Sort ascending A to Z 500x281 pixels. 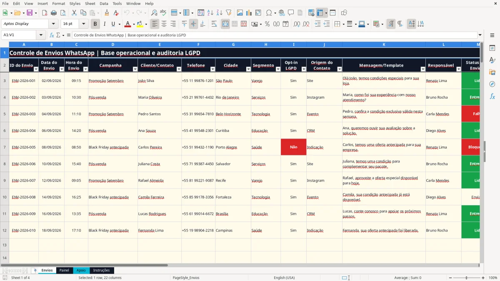click(210, 13)
